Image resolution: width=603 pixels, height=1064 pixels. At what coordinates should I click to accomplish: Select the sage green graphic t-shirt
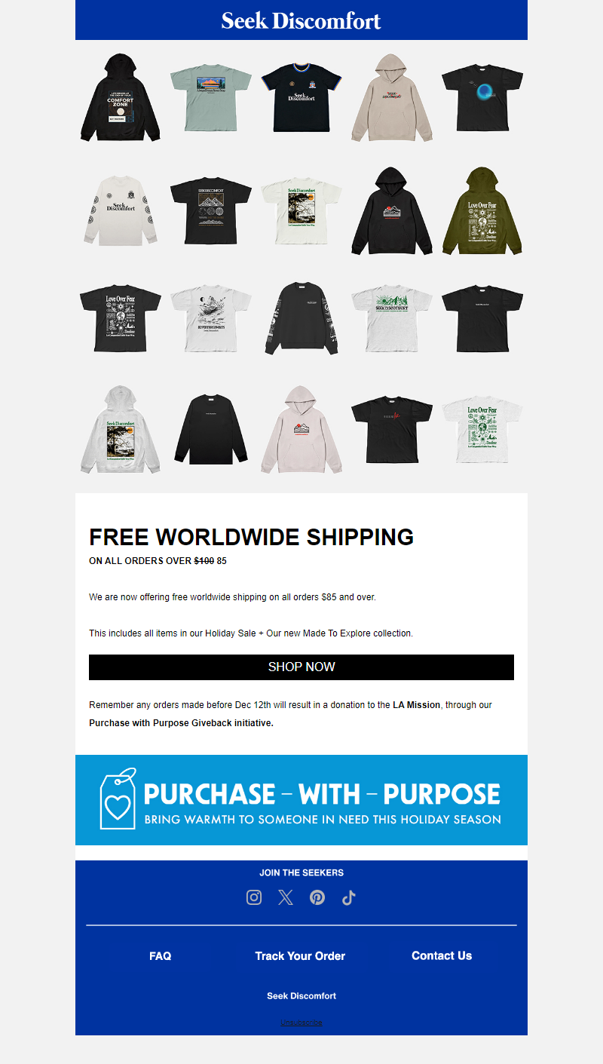click(x=211, y=97)
